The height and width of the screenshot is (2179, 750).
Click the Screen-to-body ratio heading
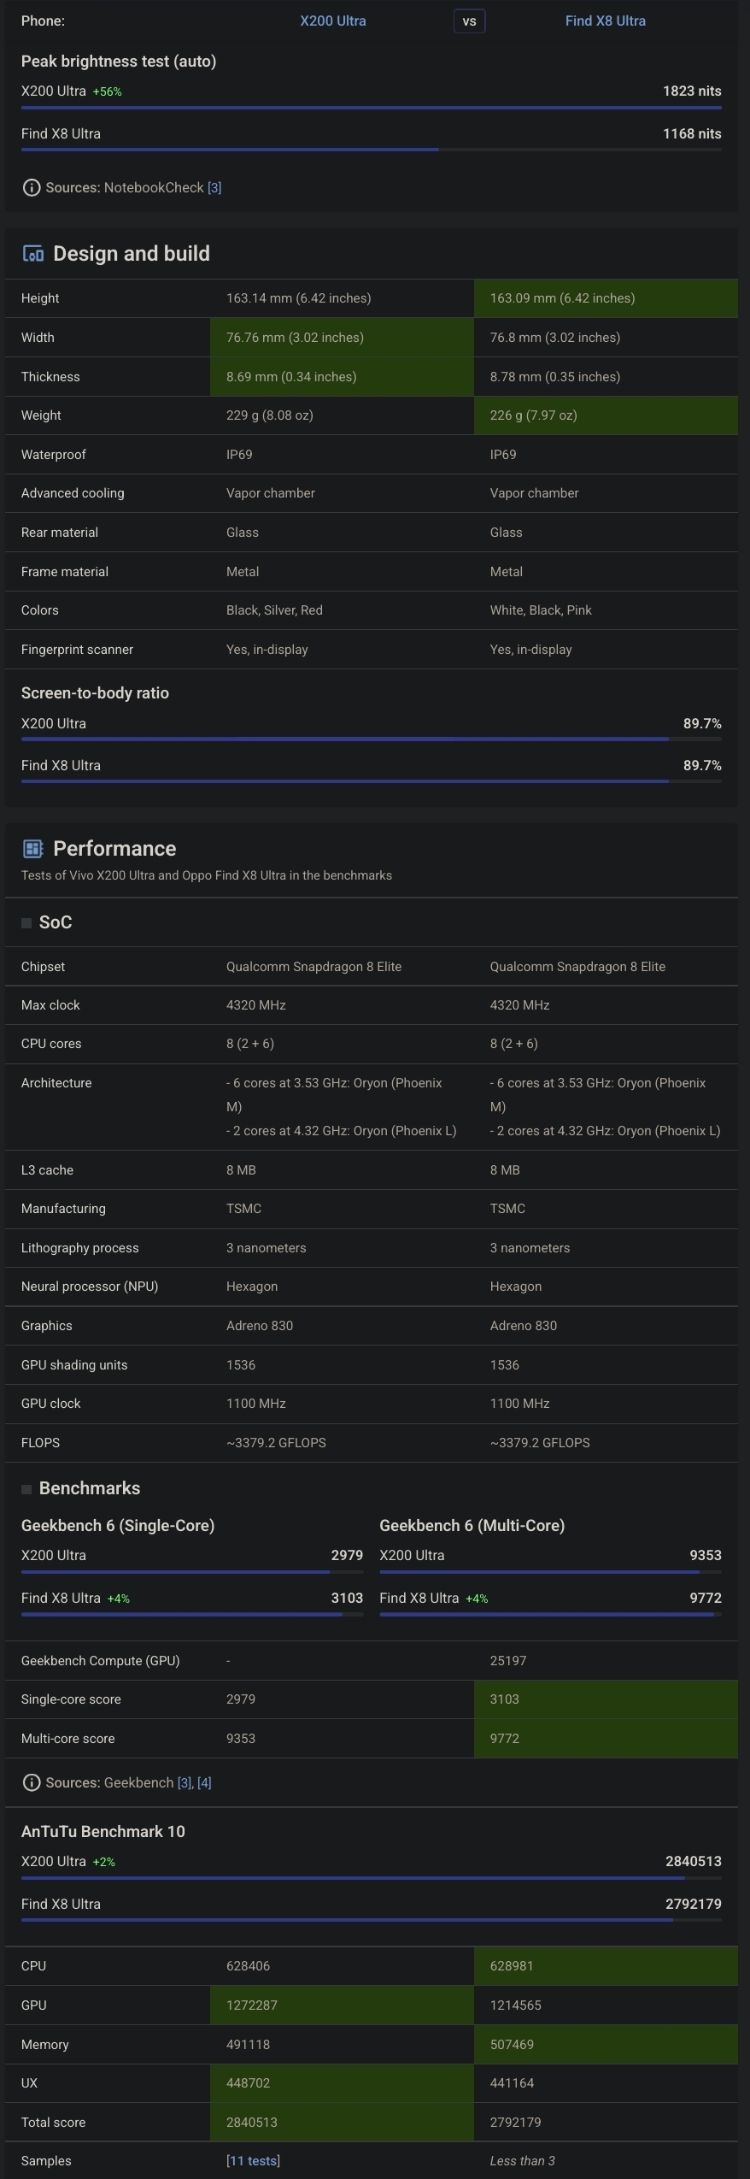coord(95,692)
